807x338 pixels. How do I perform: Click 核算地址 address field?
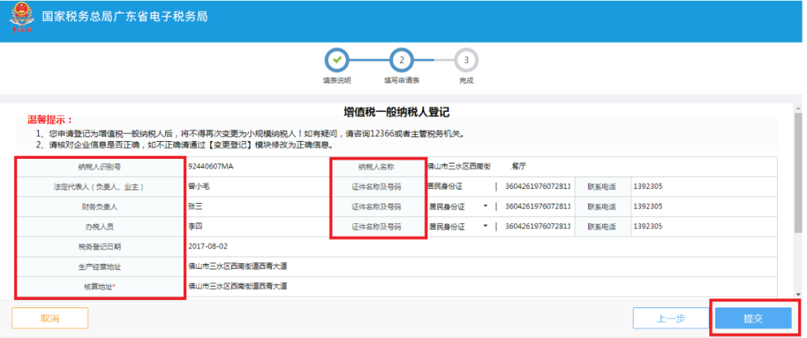[x=480, y=286]
